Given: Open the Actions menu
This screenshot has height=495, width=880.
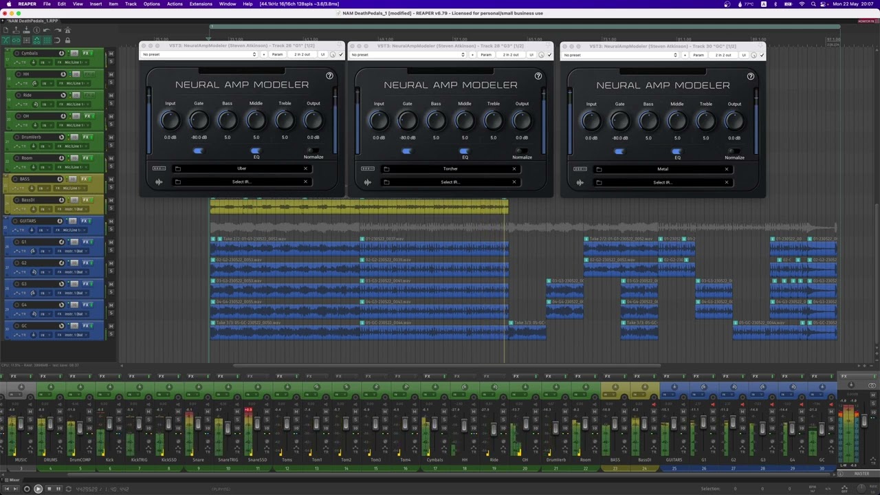Looking at the screenshot, I should coord(175,4).
